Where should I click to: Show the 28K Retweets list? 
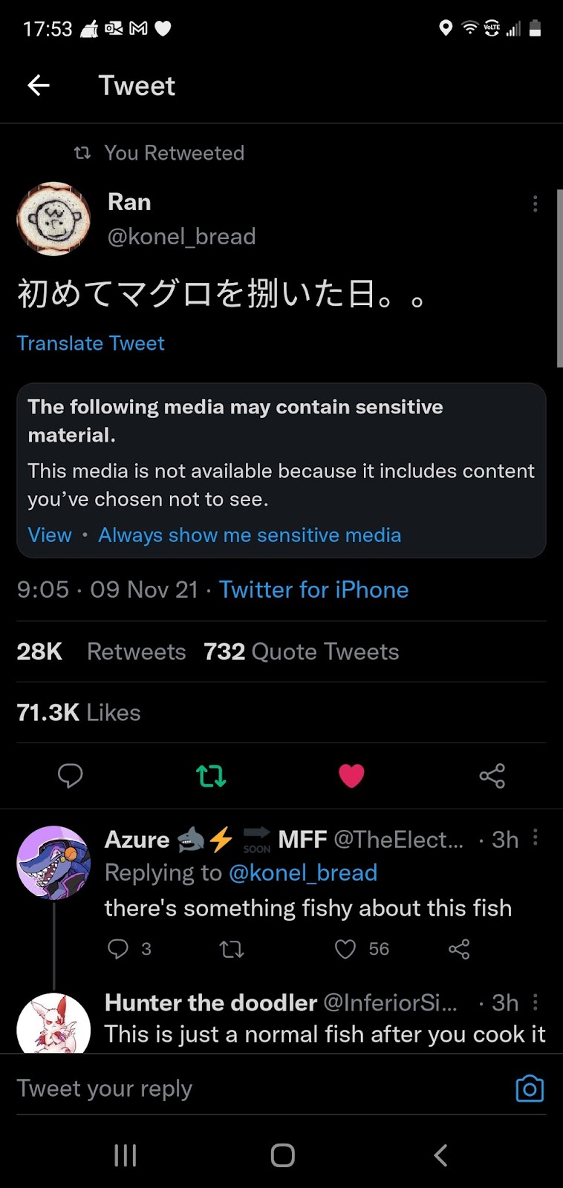(x=101, y=652)
